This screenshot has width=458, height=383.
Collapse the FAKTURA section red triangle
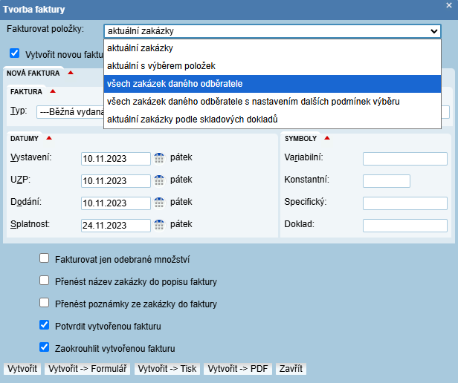(x=53, y=91)
